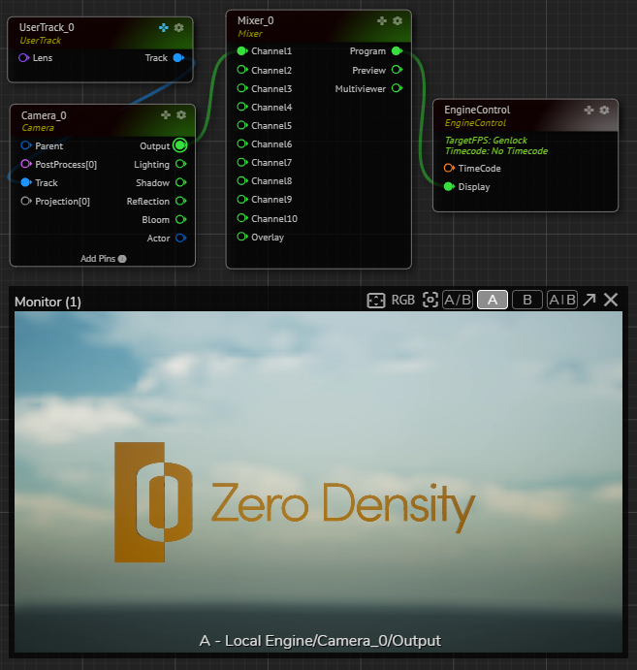
Task: Click the Mixer Program output pin
Action: coord(397,51)
